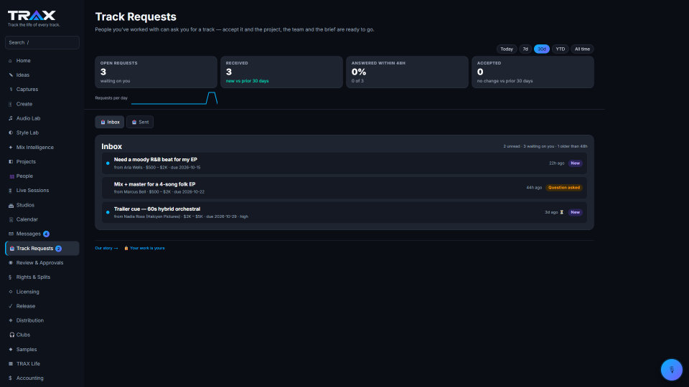Click the New badge on Trailer cue
The width and height of the screenshot is (689, 387).
coord(575,212)
